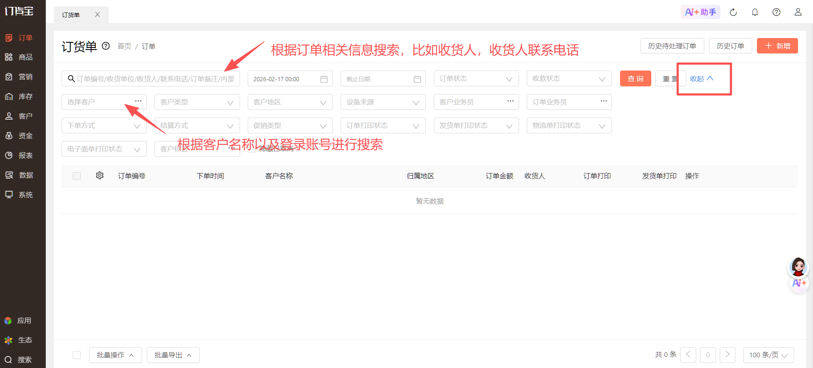Click the 查询 search button
The height and width of the screenshot is (368, 813).
click(635, 79)
